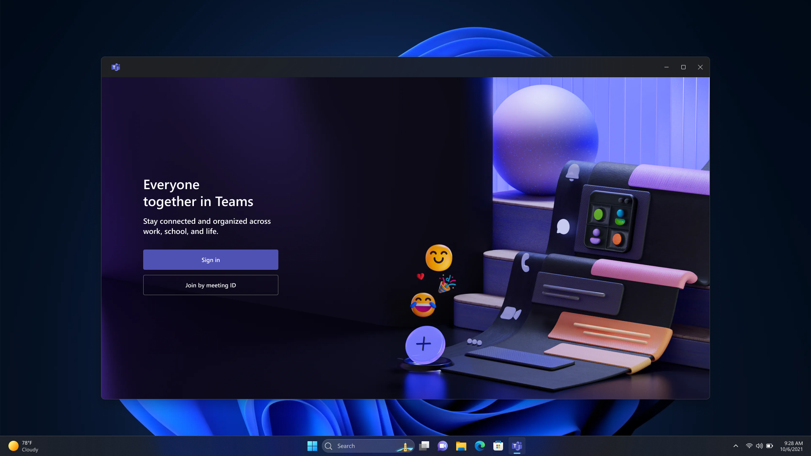Open Microsoft Store from taskbar
This screenshot has height=456, width=811.
498,446
